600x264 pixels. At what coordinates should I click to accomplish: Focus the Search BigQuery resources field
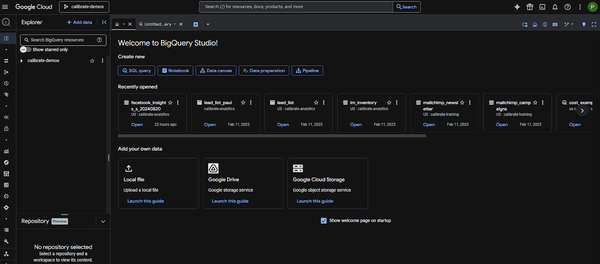[x=63, y=40]
